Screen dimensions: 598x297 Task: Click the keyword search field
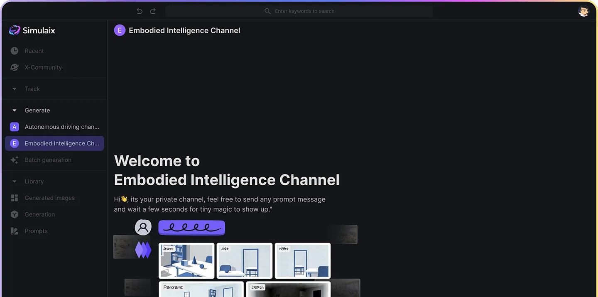click(299, 11)
